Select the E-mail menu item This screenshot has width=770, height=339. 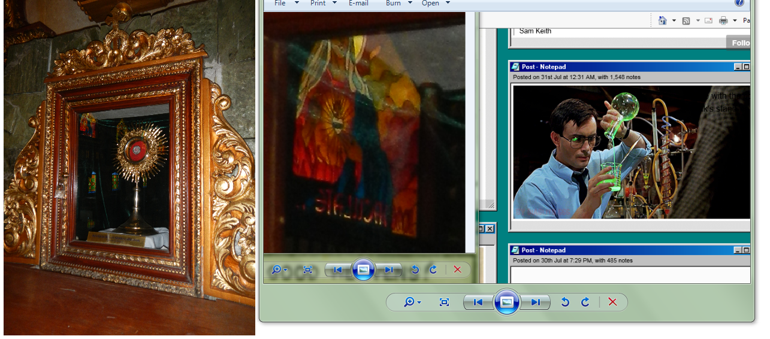(x=358, y=3)
